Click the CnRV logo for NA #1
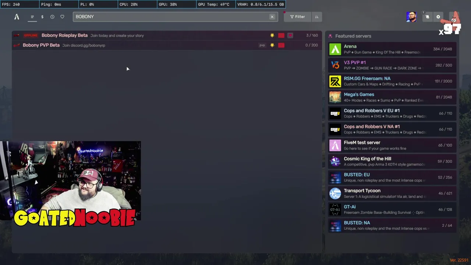The height and width of the screenshot is (265, 471). 335,129
